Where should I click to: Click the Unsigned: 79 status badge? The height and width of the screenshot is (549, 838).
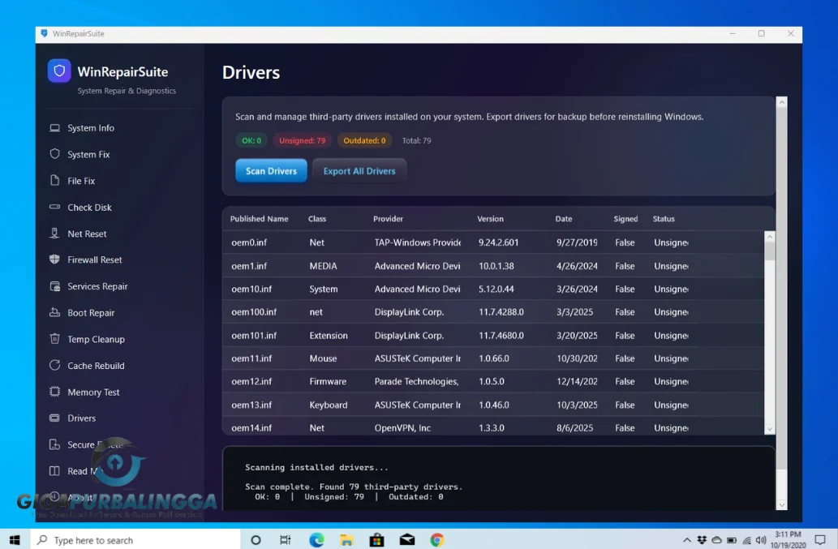tap(302, 140)
